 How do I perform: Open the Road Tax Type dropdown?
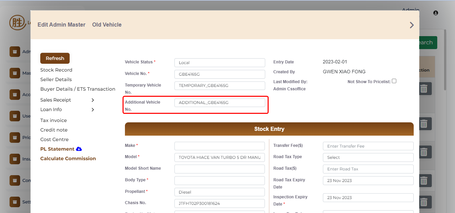368,157
